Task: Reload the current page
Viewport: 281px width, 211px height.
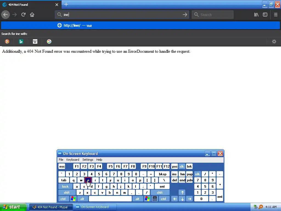Action: pos(23,15)
